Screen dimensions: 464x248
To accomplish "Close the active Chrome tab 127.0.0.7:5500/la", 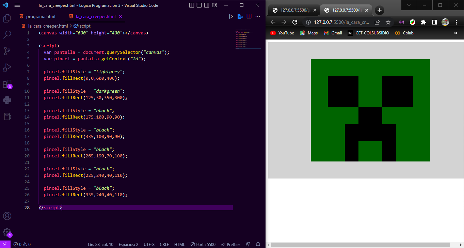I will point(367,10).
